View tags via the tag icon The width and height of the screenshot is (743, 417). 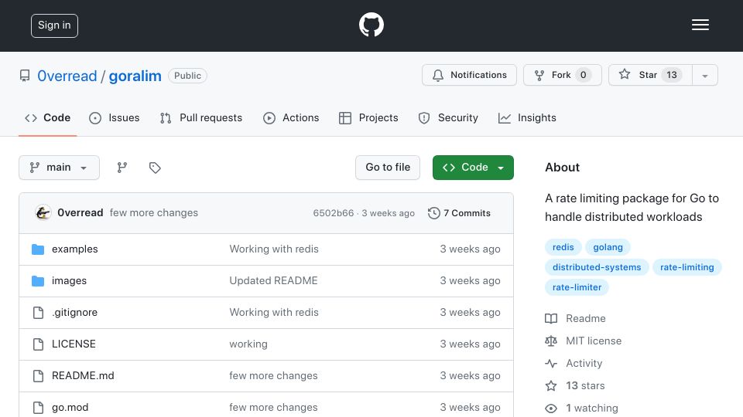pyautogui.click(x=155, y=168)
